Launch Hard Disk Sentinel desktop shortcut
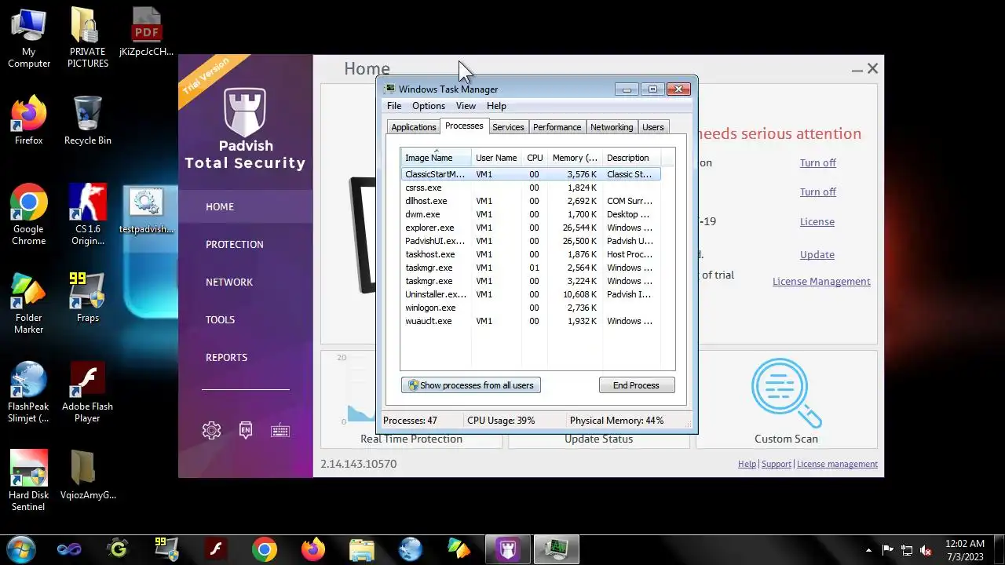 pos(29,481)
